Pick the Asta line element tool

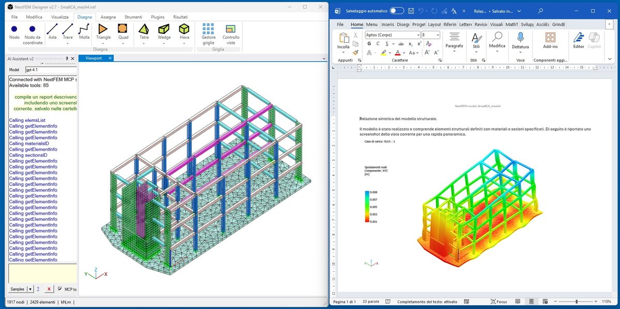click(53, 32)
